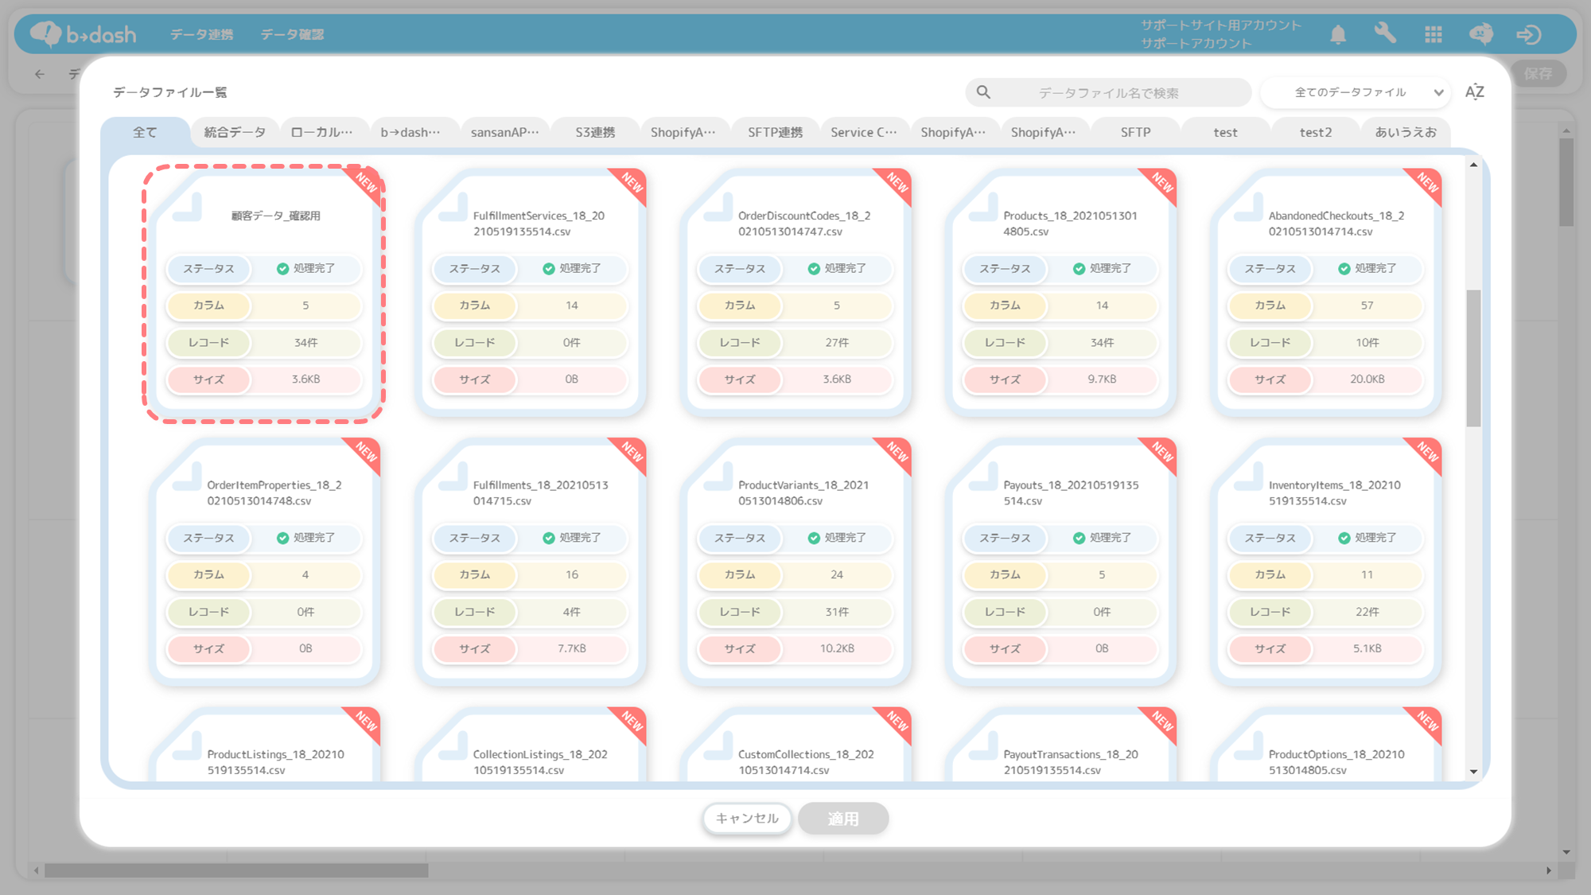Click the 22件 record count on InventoryItems
This screenshot has height=895, width=1591.
(1367, 612)
